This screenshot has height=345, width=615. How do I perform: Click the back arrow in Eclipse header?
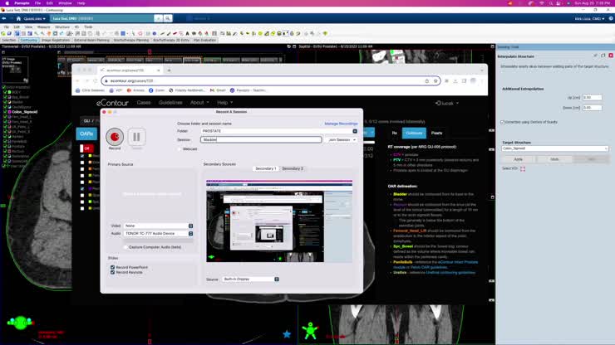[x=4, y=18]
